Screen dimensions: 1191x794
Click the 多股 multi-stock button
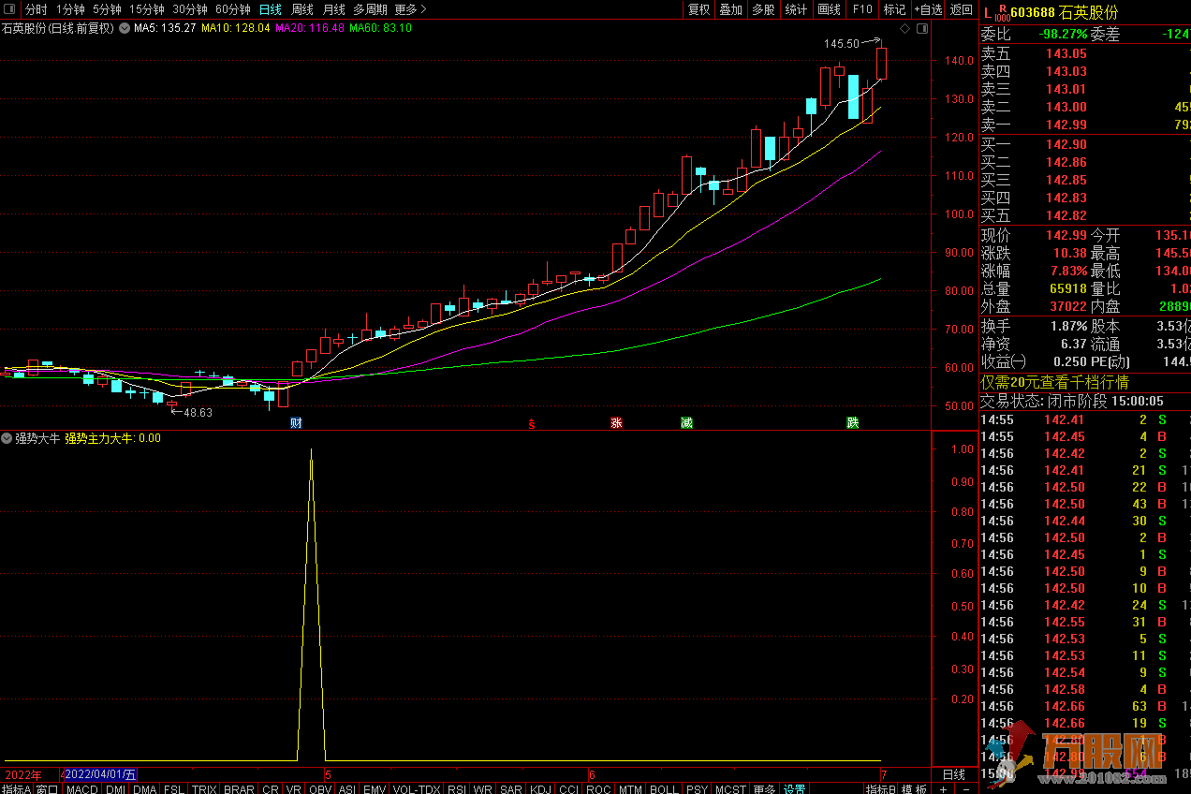[x=763, y=9]
